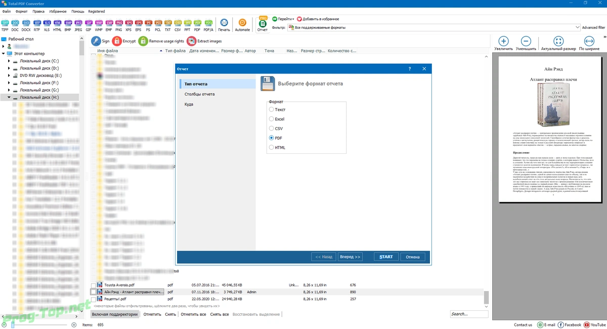Click the thumbnail zoom slider handle
Image resolution: width=607 pixels, height=329 pixels.
click(x=12, y=324)
